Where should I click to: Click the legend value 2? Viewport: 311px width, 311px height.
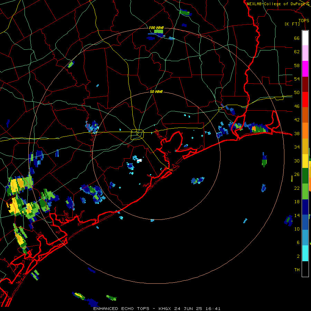click(x=298, y=256)
